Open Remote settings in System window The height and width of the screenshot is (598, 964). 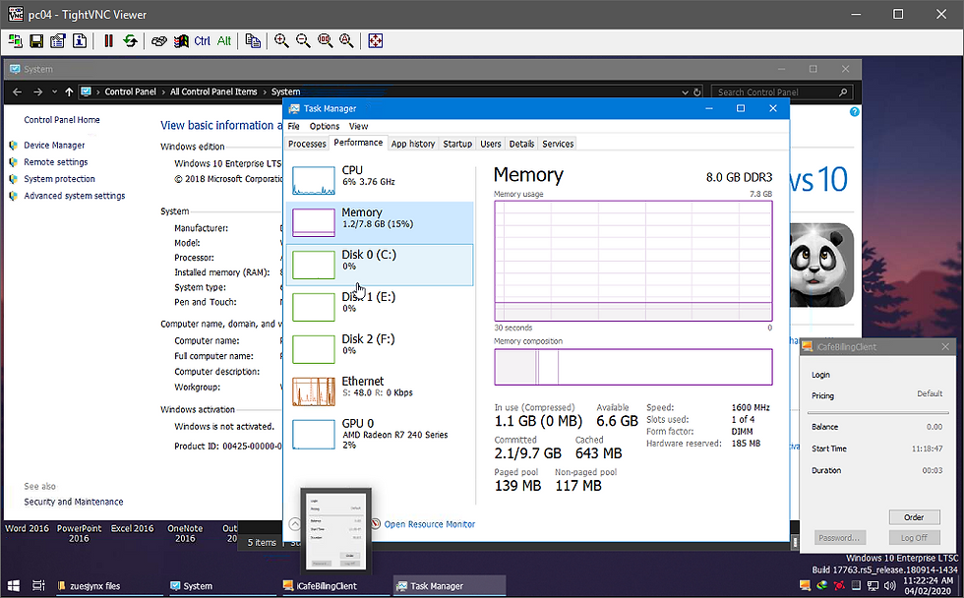pos(56,162)
